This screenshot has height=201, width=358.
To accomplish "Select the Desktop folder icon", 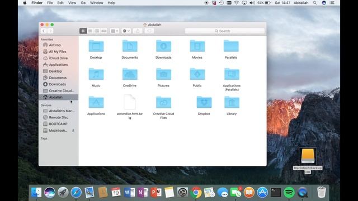I will click(96, 46).
